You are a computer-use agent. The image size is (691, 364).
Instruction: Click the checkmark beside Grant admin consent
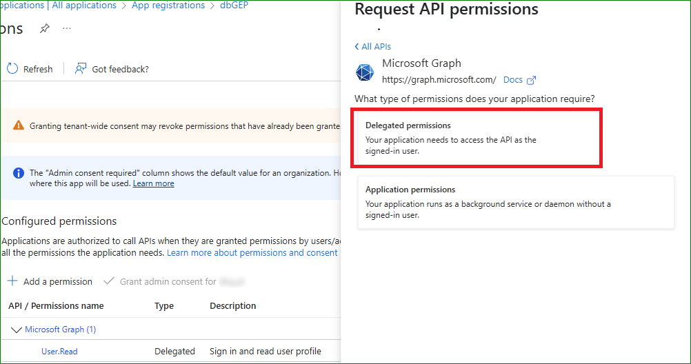coord(108,281)
